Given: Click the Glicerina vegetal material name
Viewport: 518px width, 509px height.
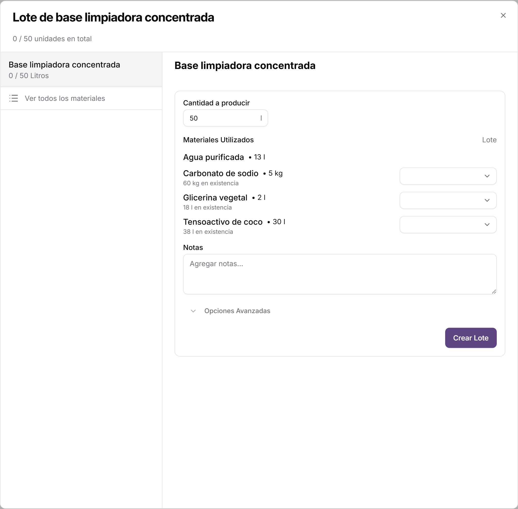Looking at the screenshot, I should (x=215, y=198).
